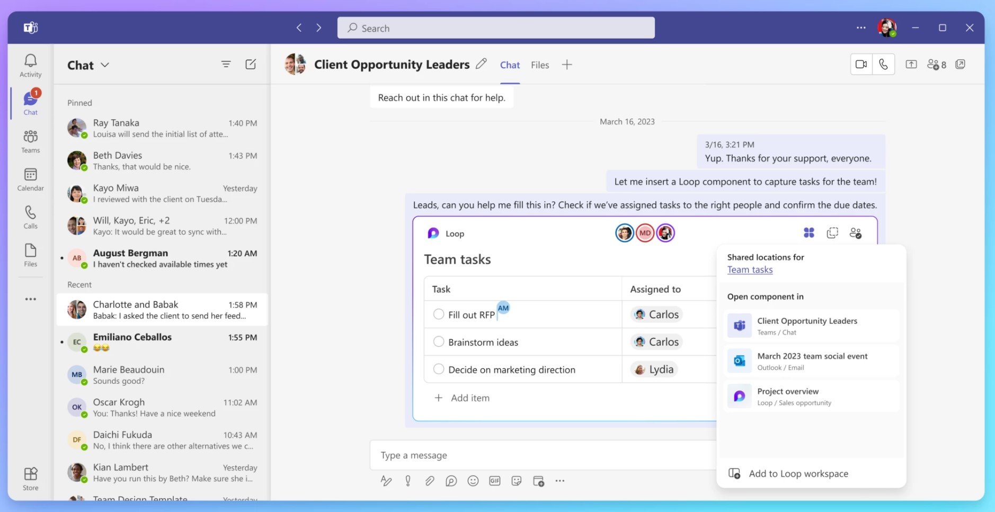Open the profile avatar menu
This screenshot has height=512, width=995.
coord(887,28)
